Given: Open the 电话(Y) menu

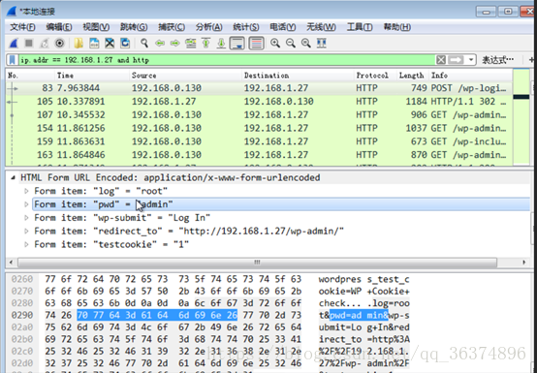Looking at the screenshot, I should tap(283, 27).
